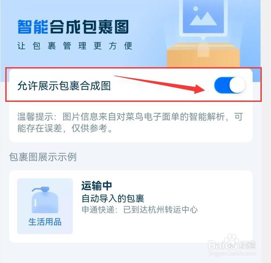Select 自动导入的包裹 package title
The image size is (271, 263).
113,198
